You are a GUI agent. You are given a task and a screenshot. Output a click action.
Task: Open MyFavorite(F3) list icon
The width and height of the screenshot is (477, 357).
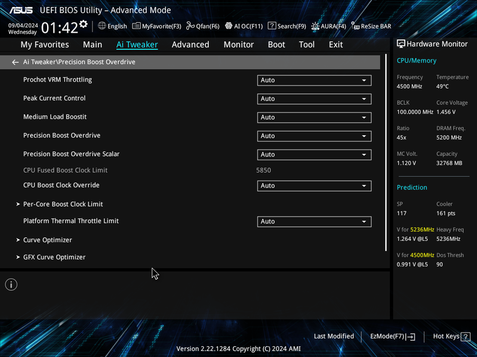click(x=136, y=26)
